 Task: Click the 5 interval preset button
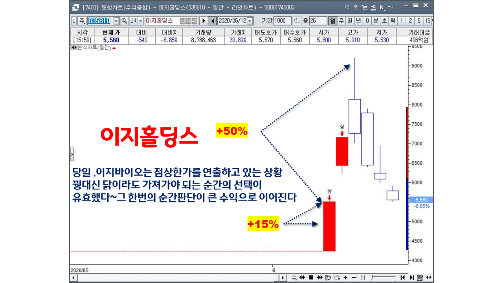click(419, 21)
